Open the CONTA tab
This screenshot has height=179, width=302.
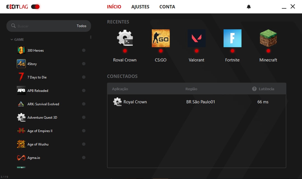click(x=167, y=7)
